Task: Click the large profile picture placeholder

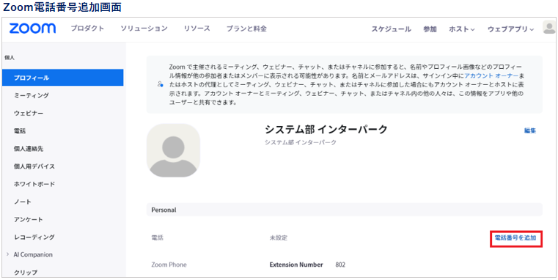Action: (x=173, y=150)
